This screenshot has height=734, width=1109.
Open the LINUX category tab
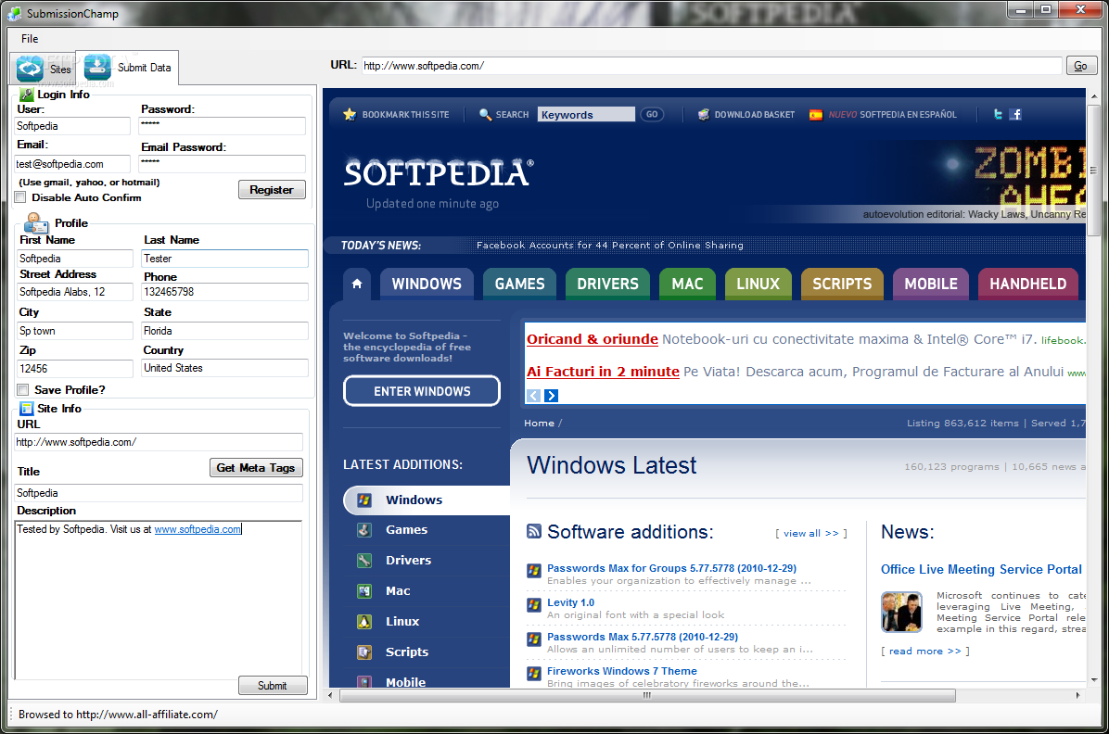coord(758,284)
